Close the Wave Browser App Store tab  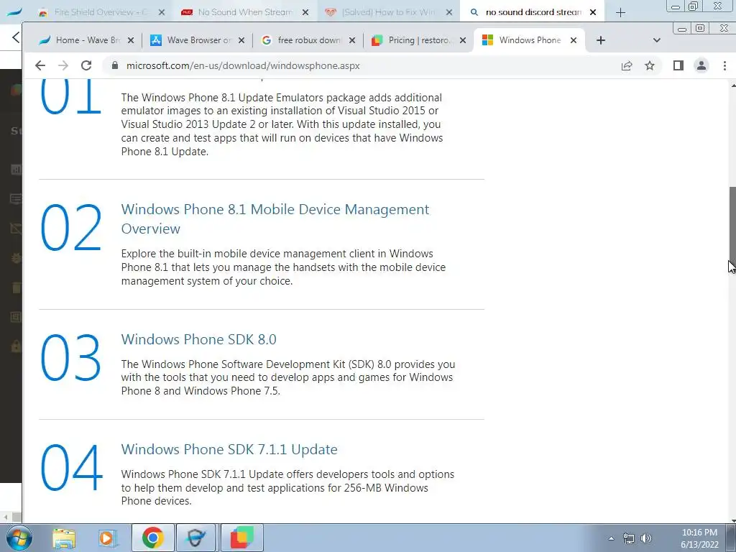[x=241, y=40]
